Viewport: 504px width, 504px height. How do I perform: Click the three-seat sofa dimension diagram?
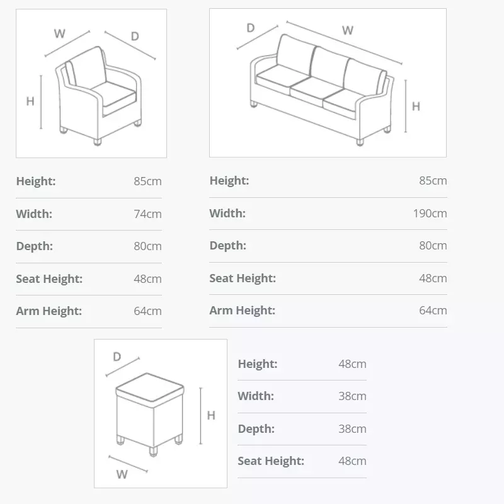[328, 83]
